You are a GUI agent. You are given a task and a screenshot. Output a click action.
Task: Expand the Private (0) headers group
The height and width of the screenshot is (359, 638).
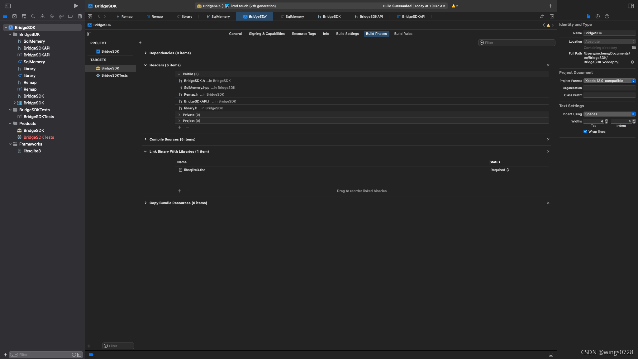pyautogui.click(x=179, y=115)
